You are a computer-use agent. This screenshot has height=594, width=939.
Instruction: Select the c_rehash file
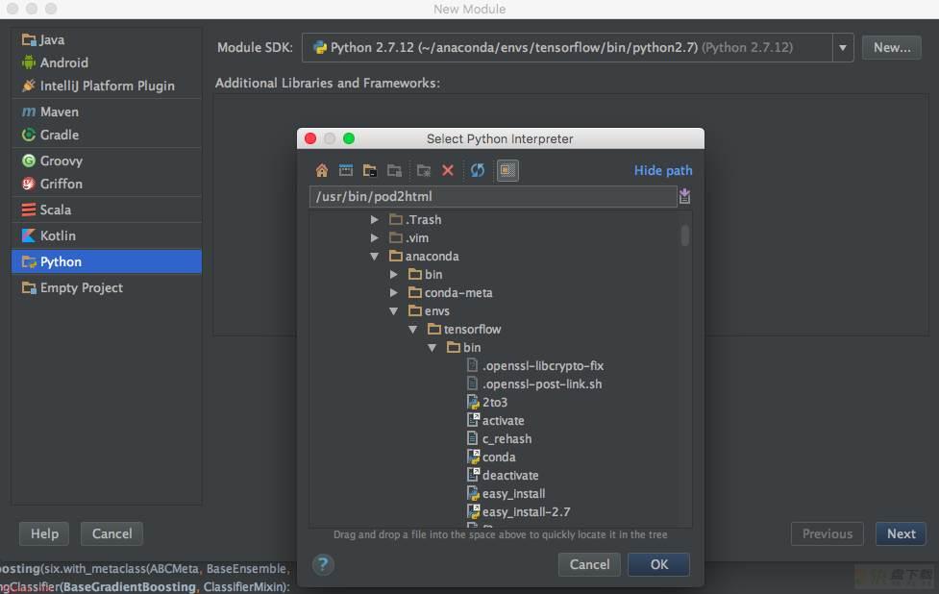507,439
